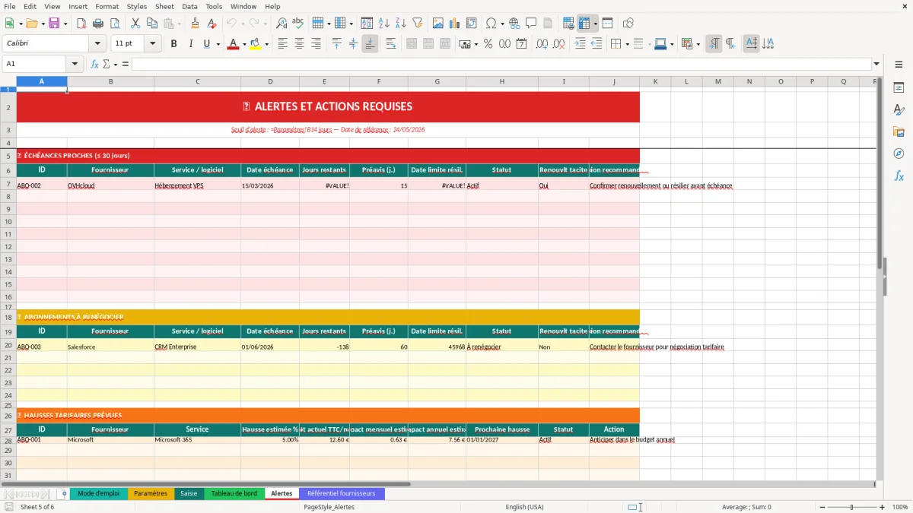Click Sheet 5 of 6 status
The width and height of the screenshot is (913, 513).
(x=37, y=507)
